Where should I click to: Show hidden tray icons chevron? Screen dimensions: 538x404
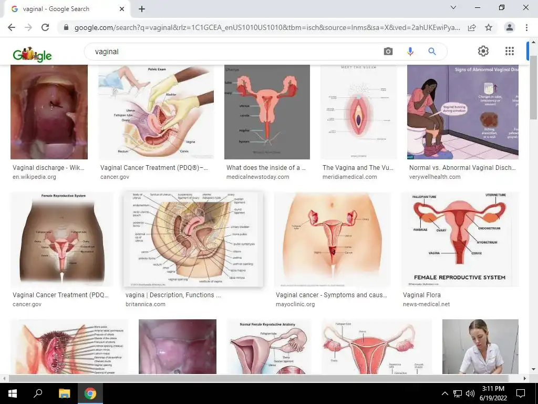(444, 393)
